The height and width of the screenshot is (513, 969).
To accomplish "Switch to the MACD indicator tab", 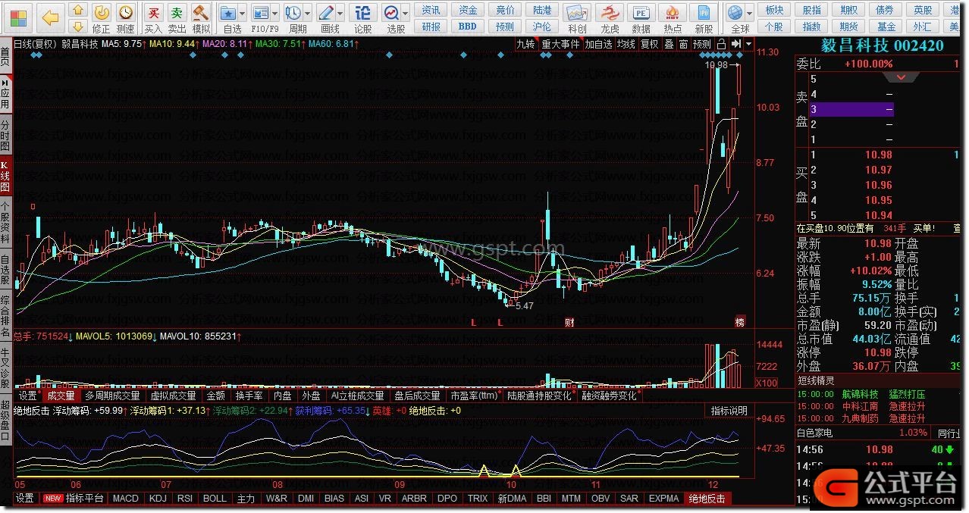I will pos(126,499).
